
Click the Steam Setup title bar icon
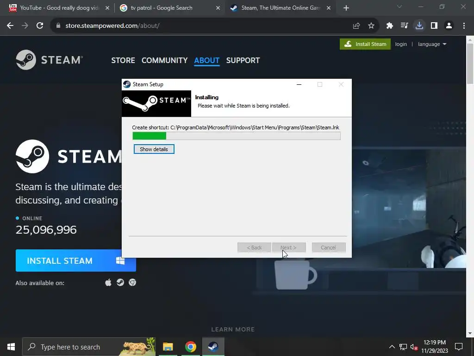pos(127,84)
